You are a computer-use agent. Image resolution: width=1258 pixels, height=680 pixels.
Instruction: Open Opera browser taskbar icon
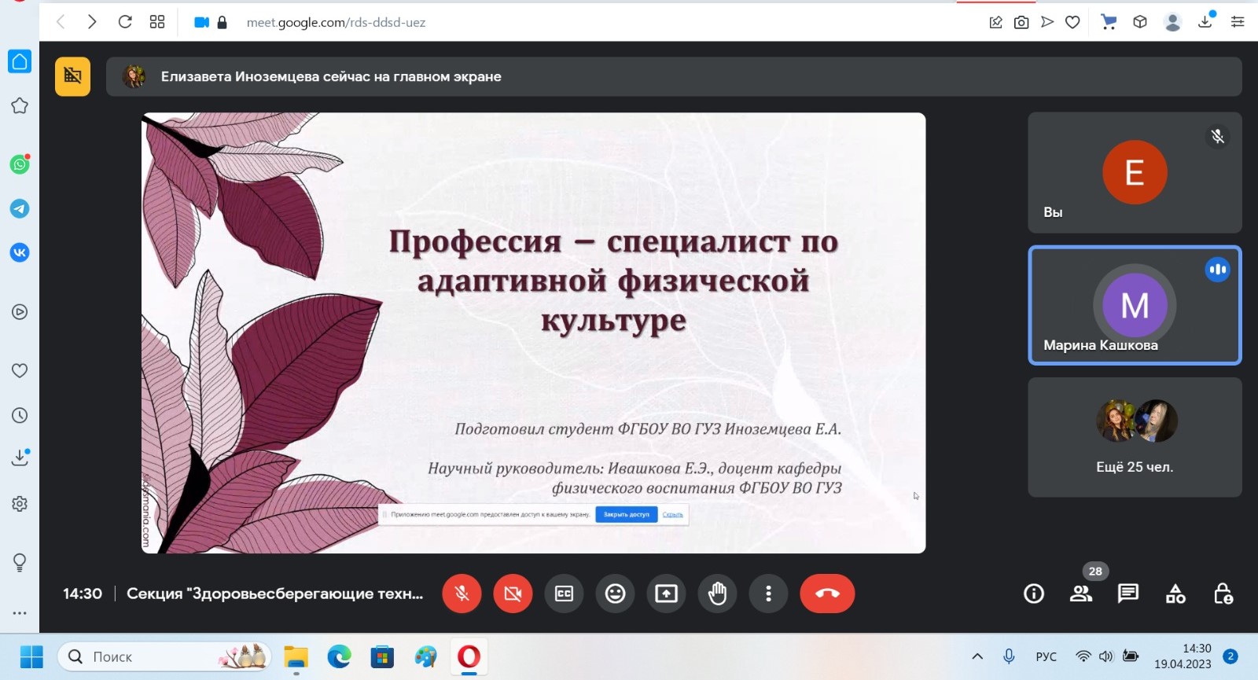point(469,656)
